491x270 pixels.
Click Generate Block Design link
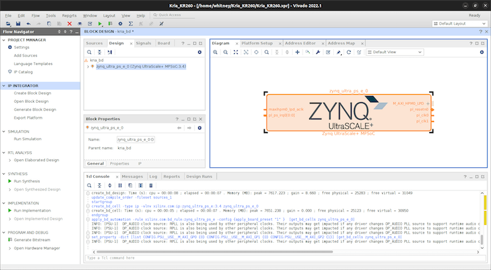coord(35,109)
